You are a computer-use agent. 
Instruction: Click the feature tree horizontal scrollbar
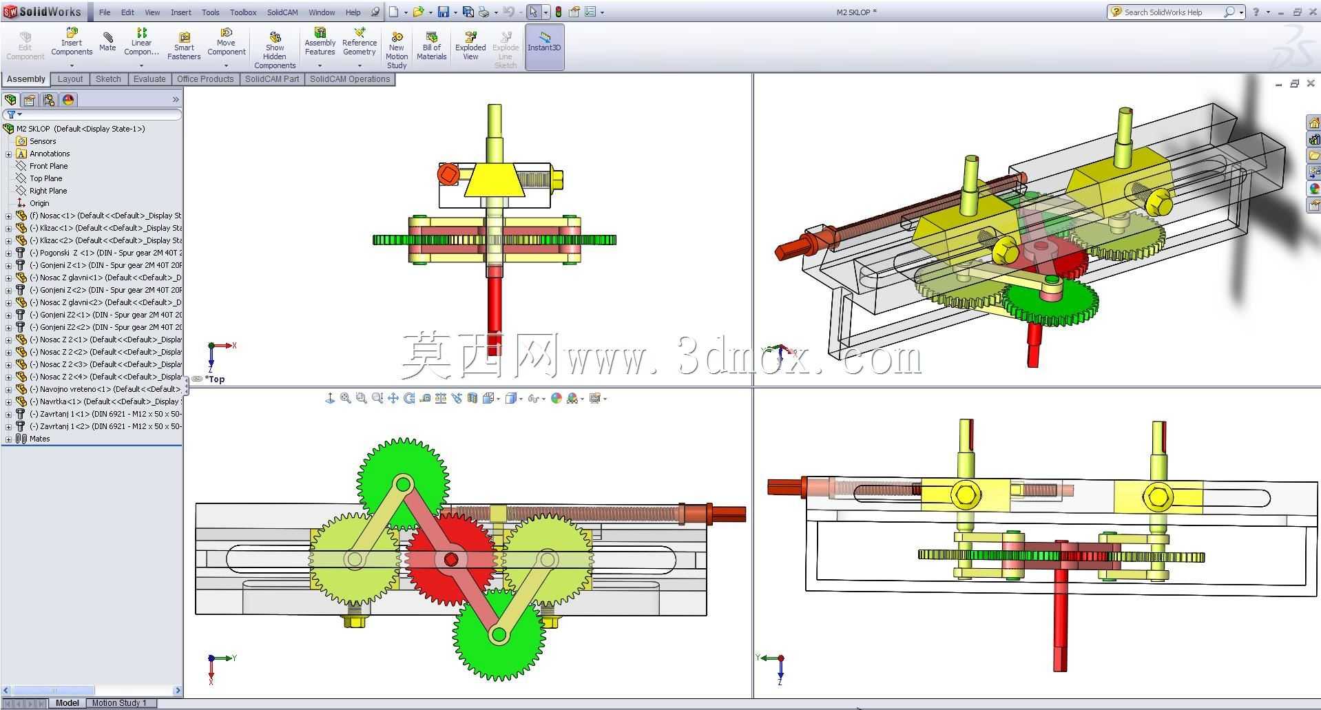pos(92,690)
